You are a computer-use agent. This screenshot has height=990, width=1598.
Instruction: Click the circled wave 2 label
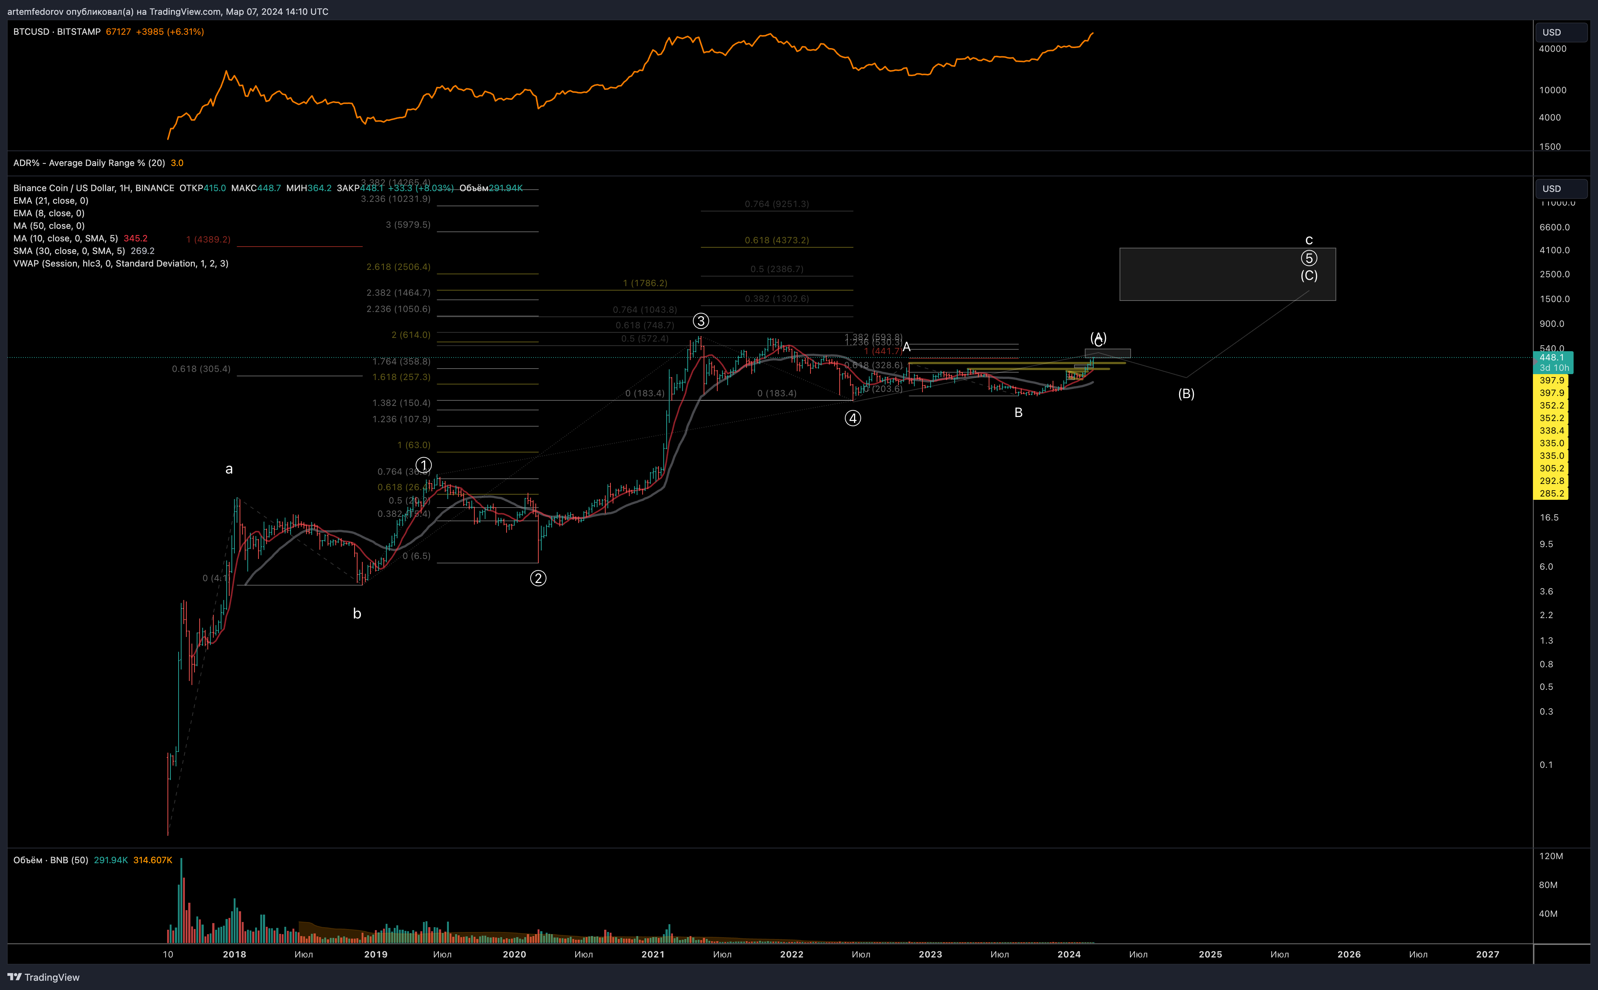click(538, 578)
